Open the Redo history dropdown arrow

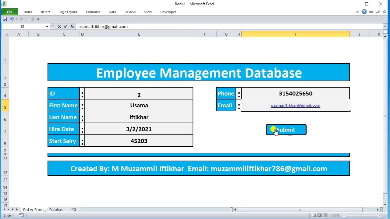click(x=26, y=19)
